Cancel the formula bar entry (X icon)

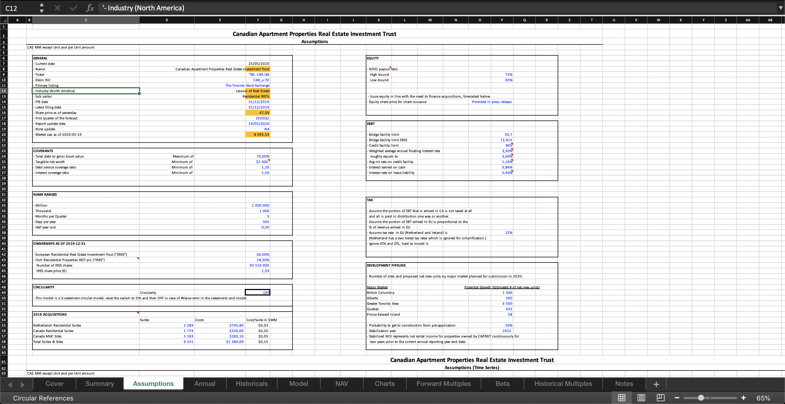(x=57, y=8)
